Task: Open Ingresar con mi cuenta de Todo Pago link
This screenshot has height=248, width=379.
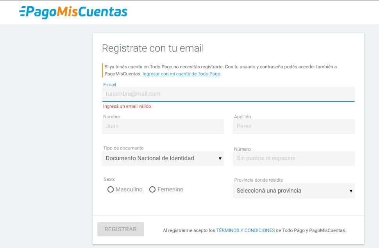Action: [181, 74]
